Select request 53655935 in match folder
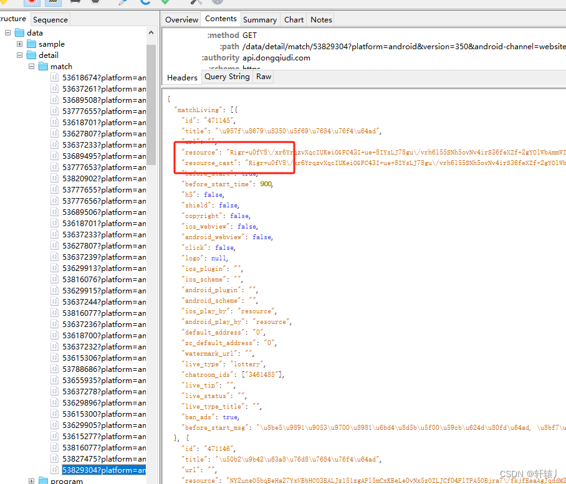 coord(104,380)
